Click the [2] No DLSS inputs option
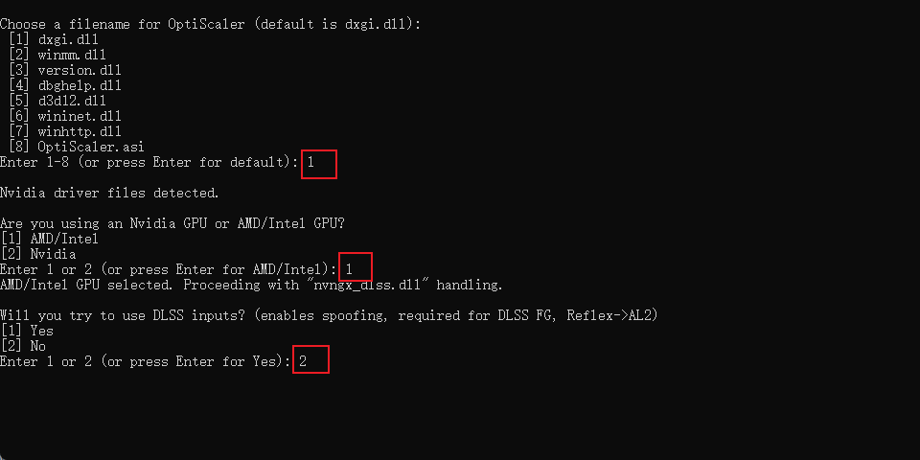The height and width of the screenshot is (460, 920). click(x=23, y=346)
